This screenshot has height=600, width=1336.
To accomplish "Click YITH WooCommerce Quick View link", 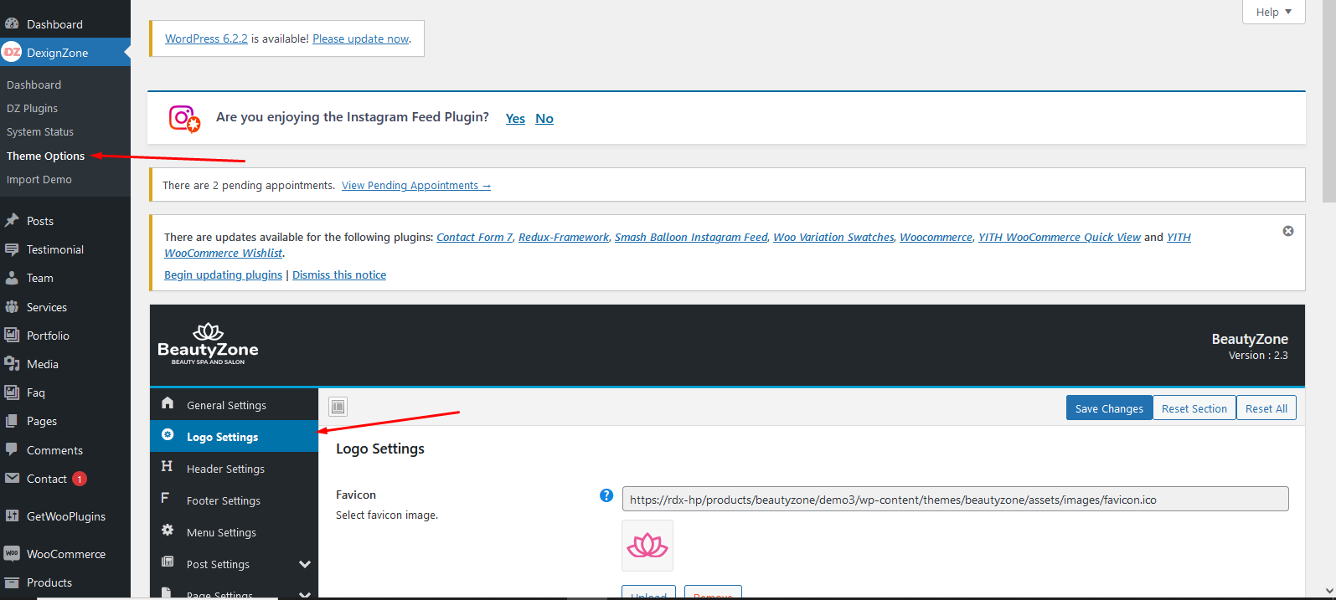I will click(1060, 238).
